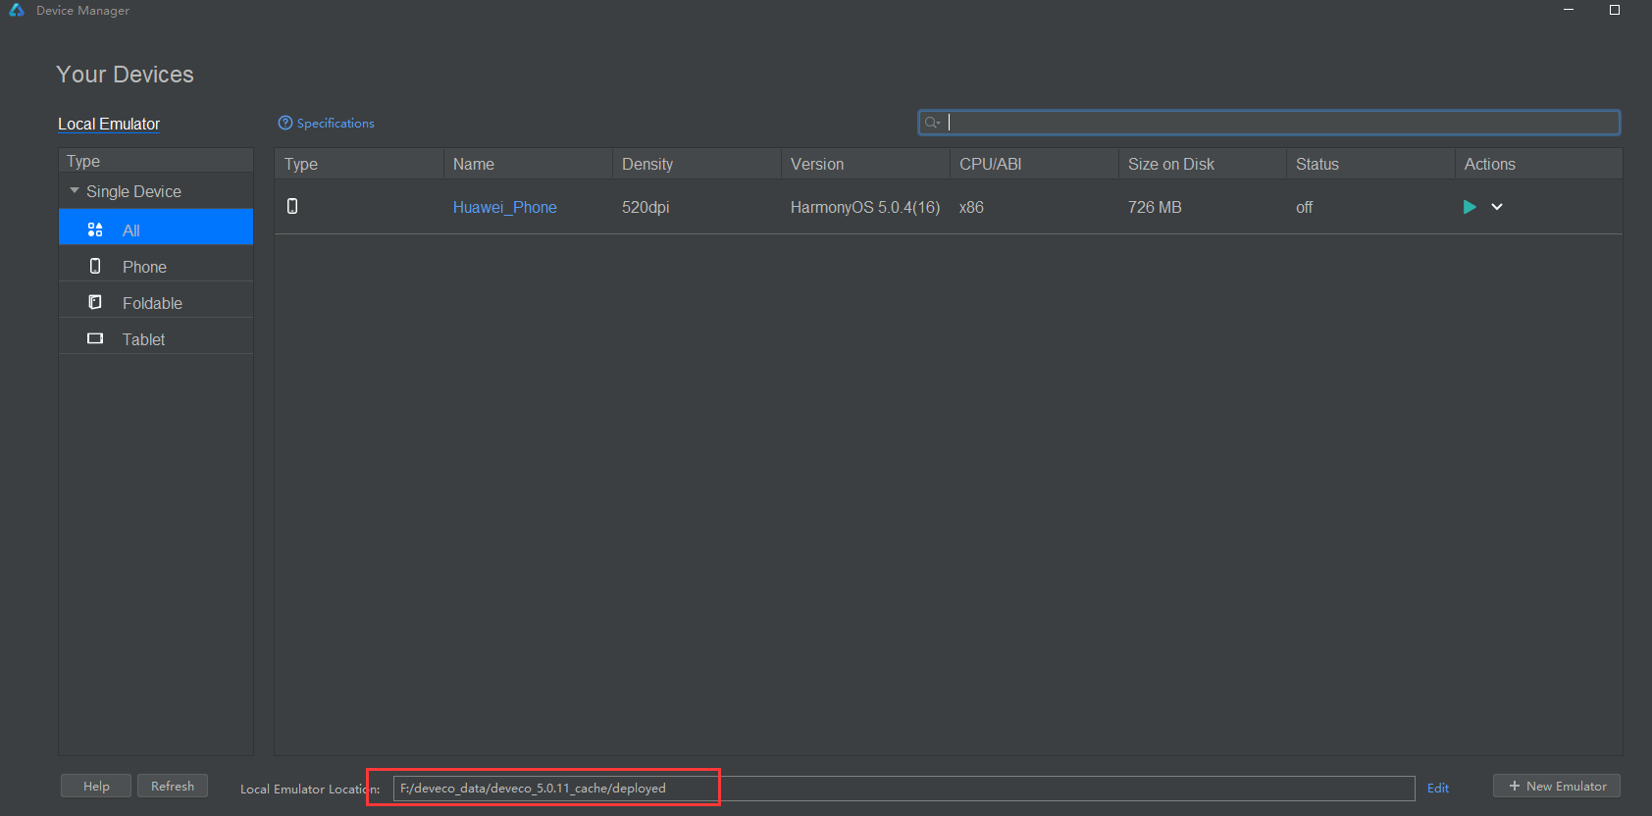1652x816 pixels.
Task: Click the Specifications help circle icon
Action: click(285, 123)
